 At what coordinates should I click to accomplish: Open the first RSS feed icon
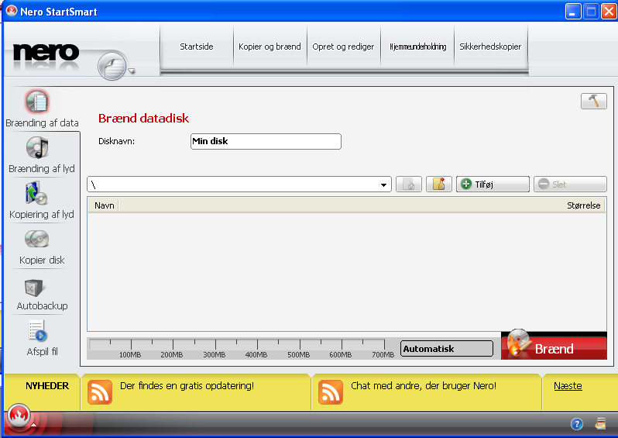(x=100, y=392)
